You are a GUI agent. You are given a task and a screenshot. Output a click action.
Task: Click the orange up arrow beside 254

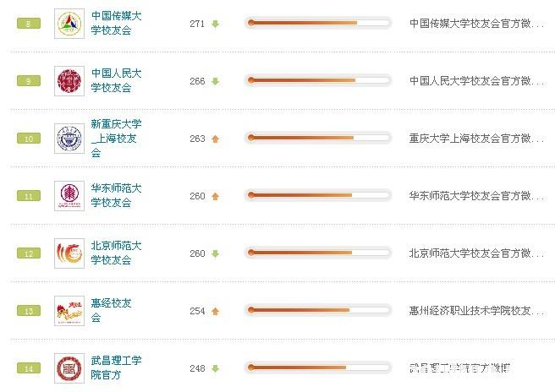tap(215, 311)
